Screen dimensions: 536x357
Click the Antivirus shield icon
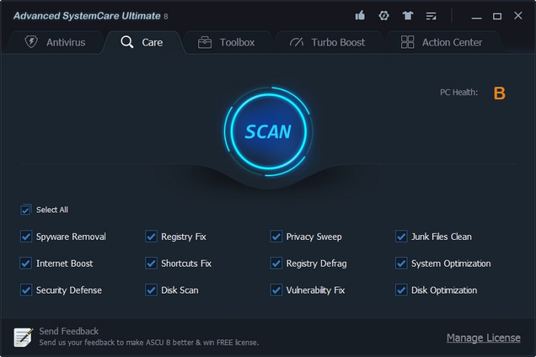click(31, 42)
